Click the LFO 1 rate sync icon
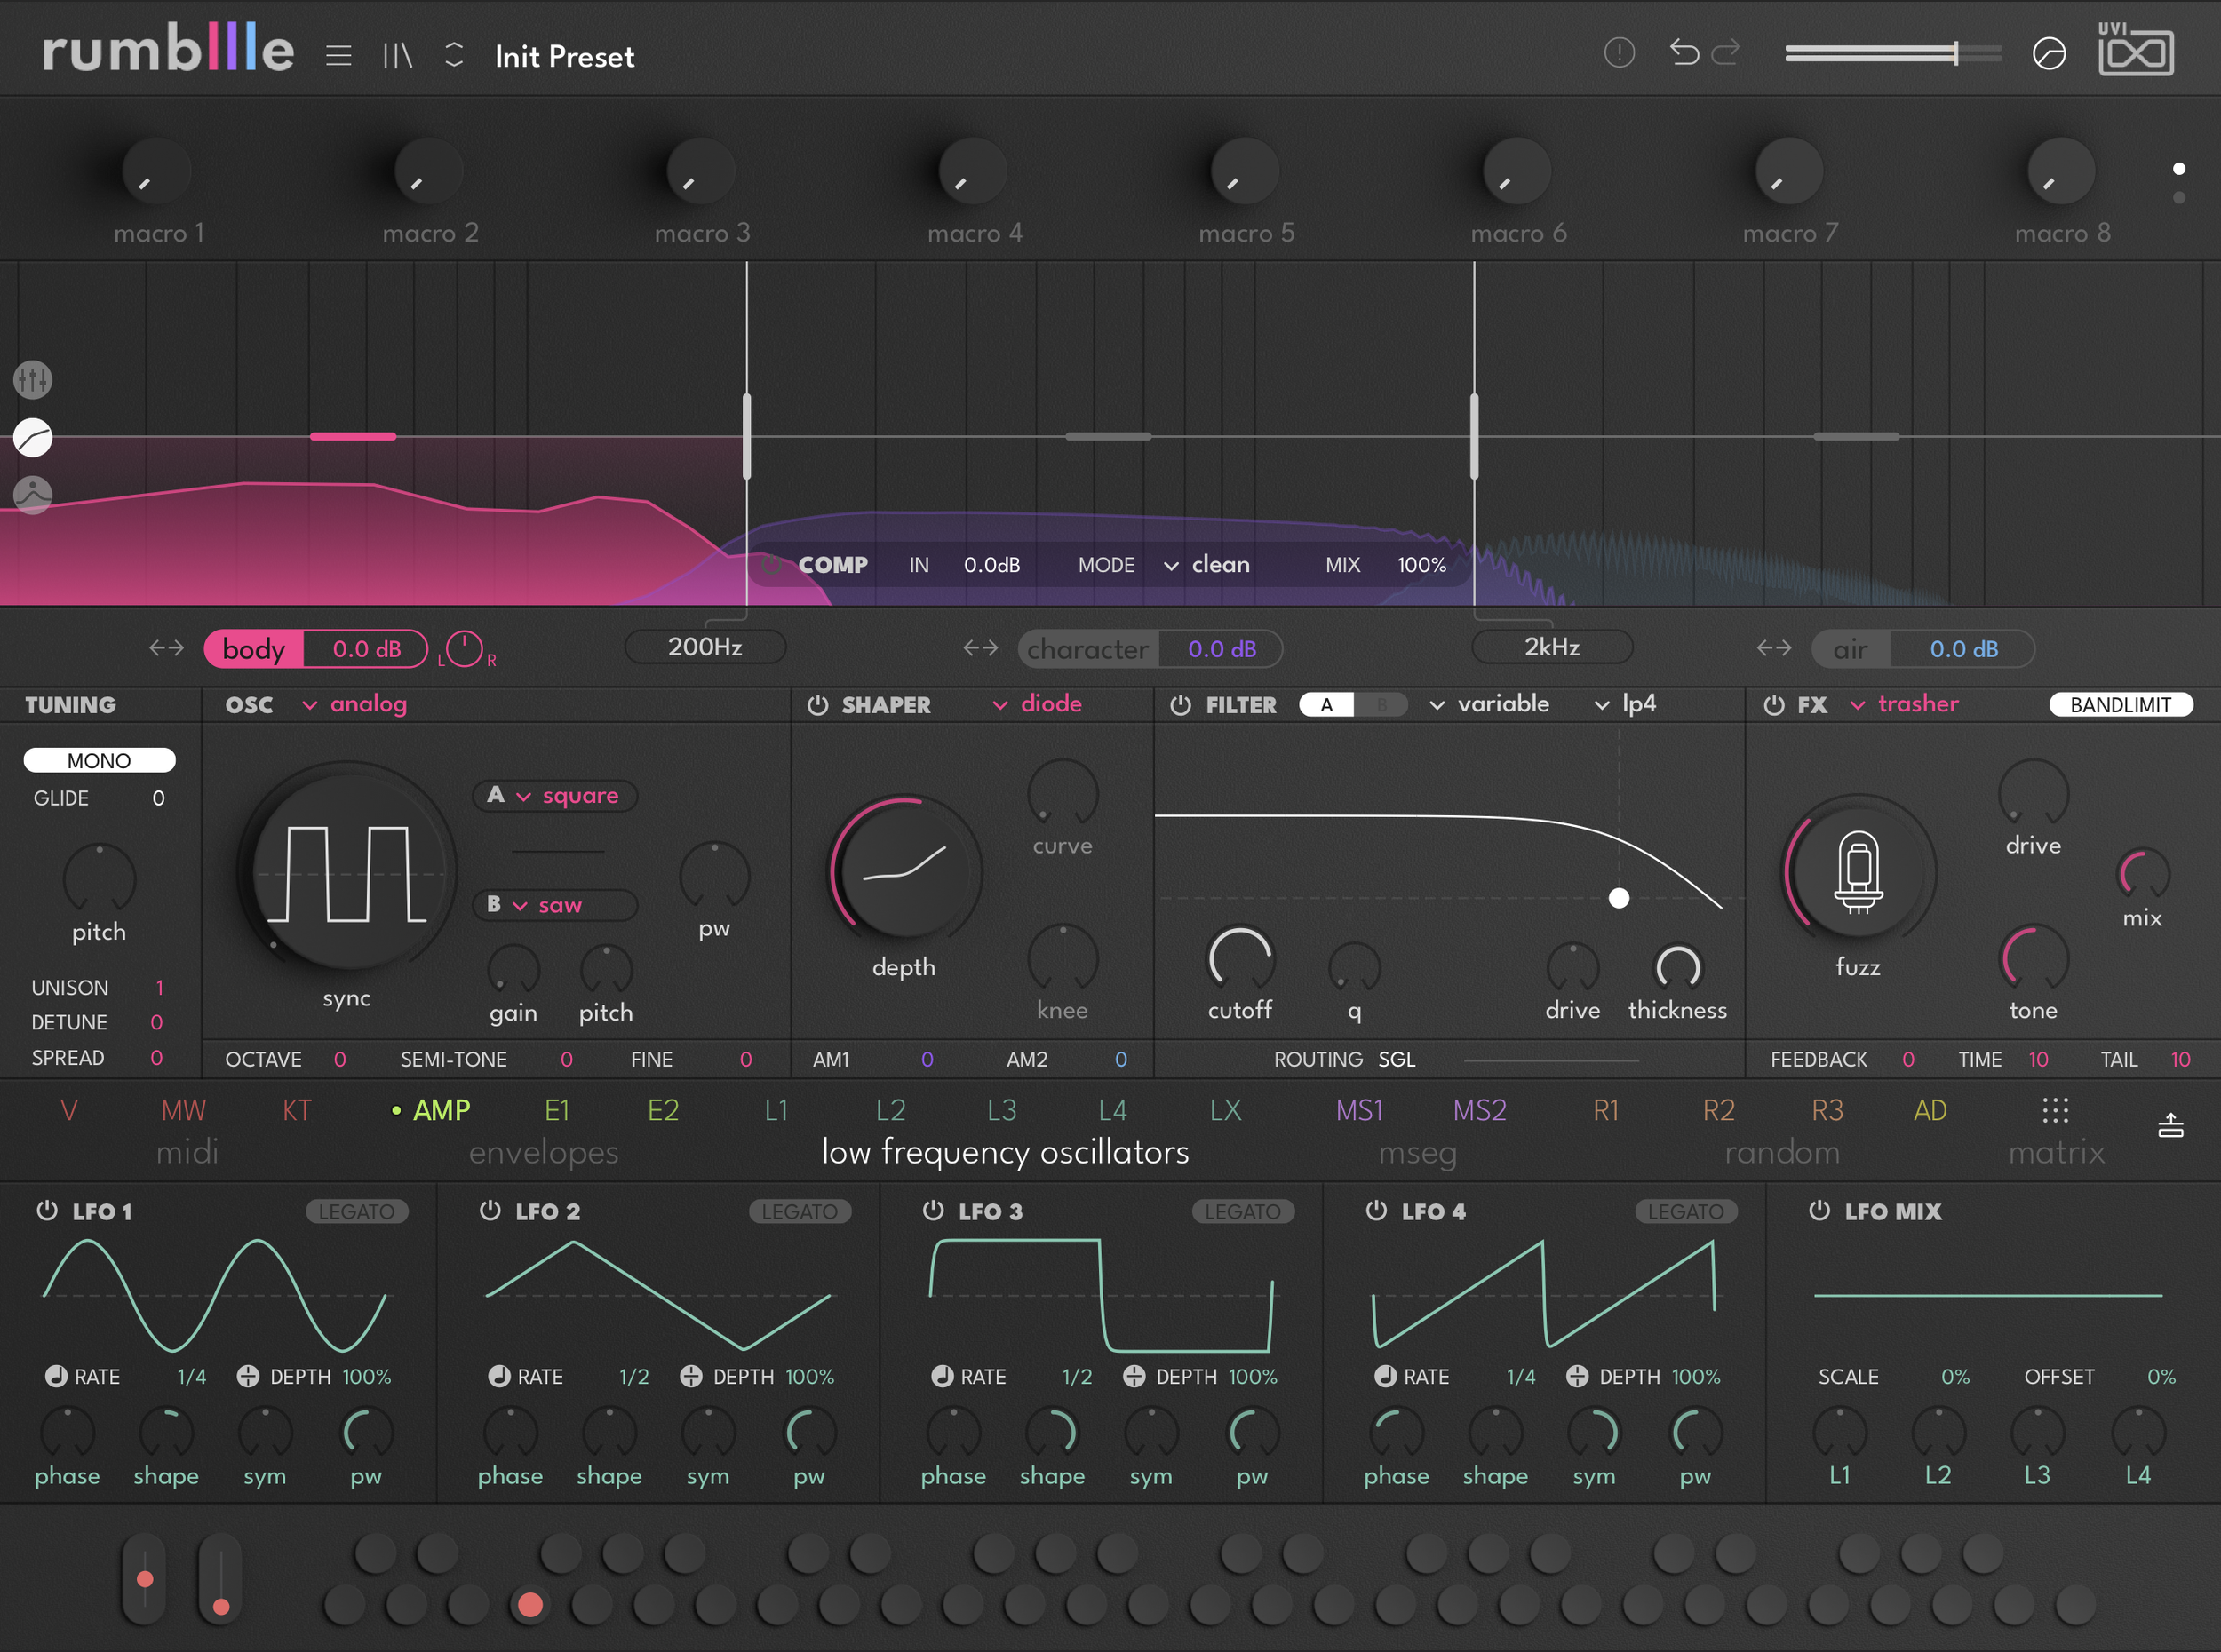 pos(56,1376)
